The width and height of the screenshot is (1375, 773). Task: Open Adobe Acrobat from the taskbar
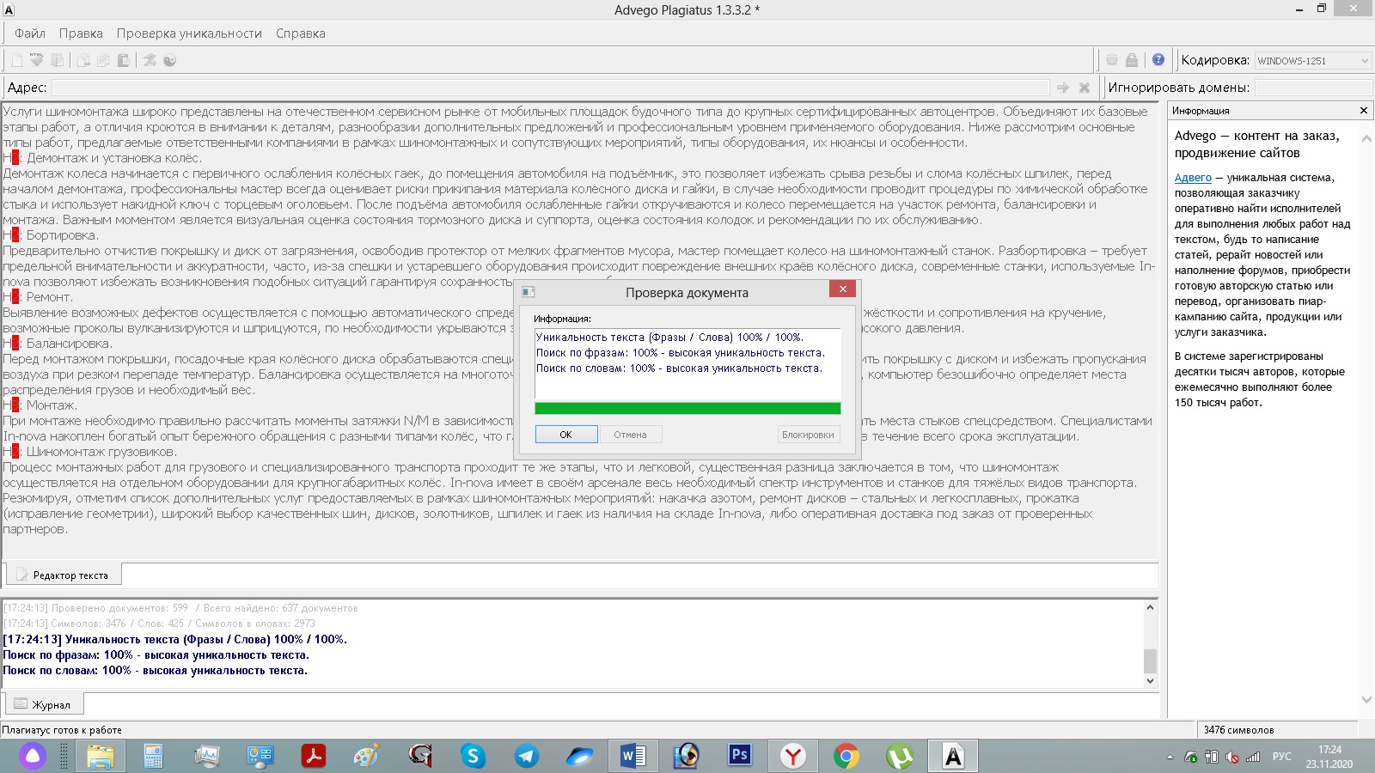point(313,756)
